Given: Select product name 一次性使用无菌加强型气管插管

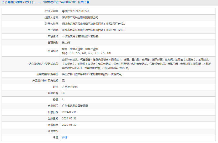Looking at the screenshot, I should 80,36.
